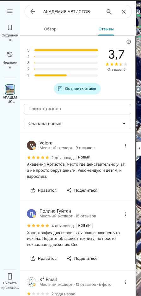
Task: Switch to the Обзор tab
Action: (x=50, y=29)
